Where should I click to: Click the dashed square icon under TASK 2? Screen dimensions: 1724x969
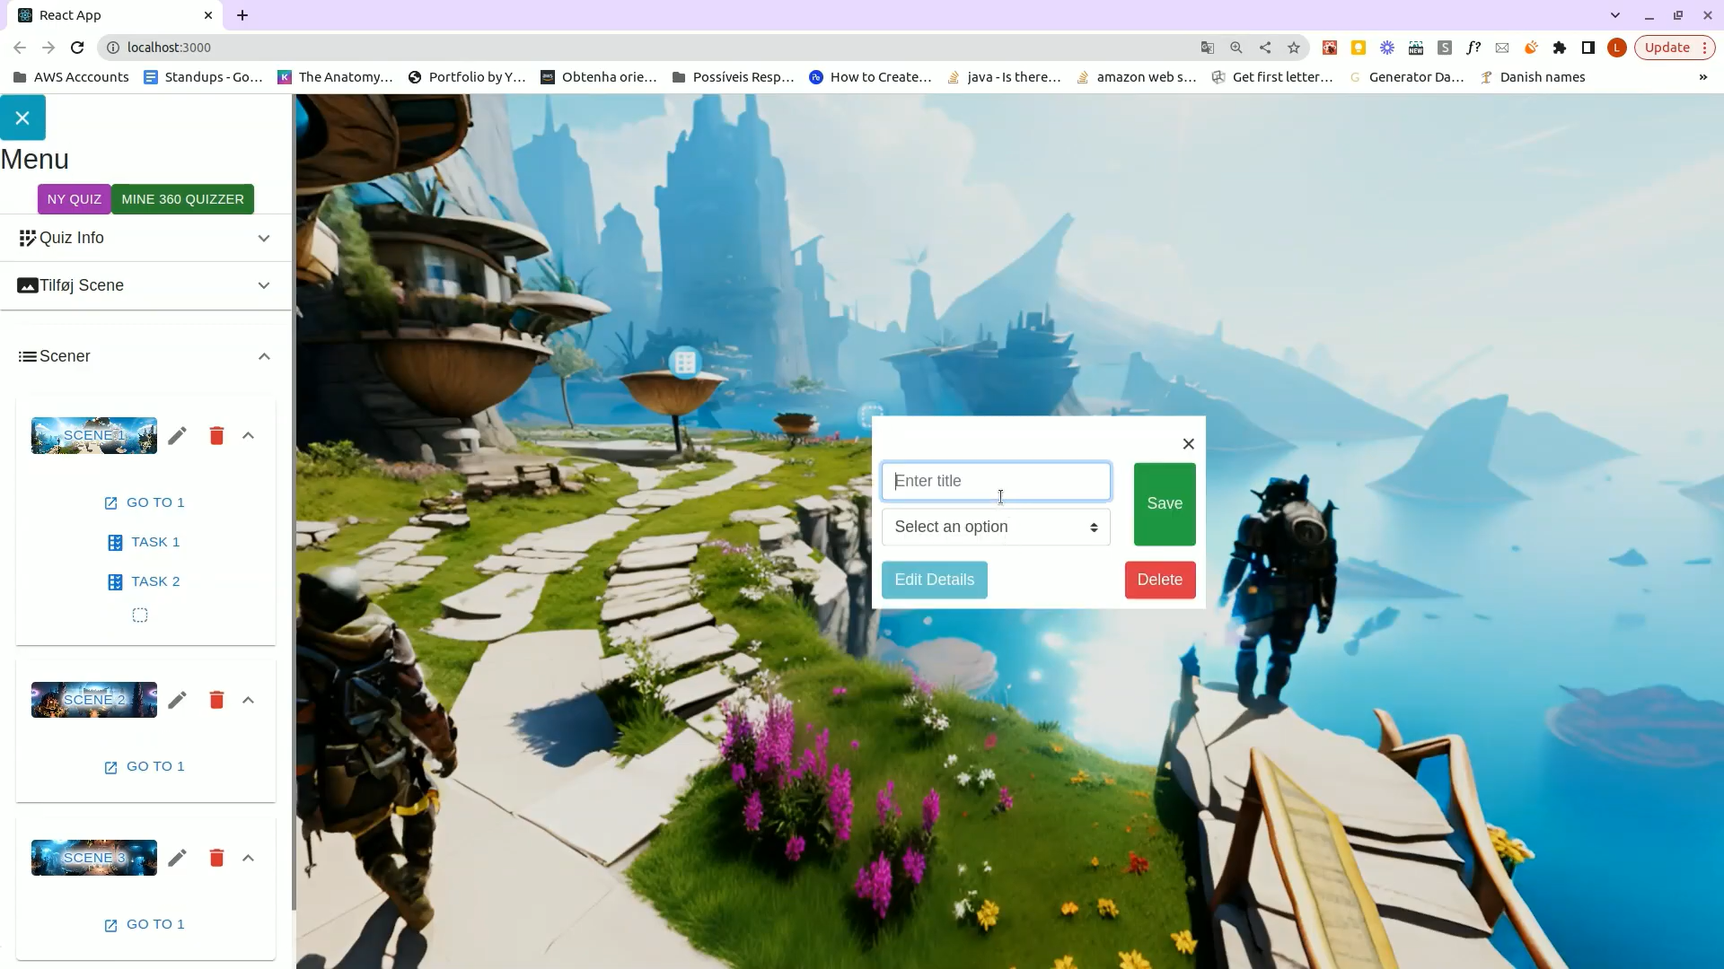tap(140, 615)
